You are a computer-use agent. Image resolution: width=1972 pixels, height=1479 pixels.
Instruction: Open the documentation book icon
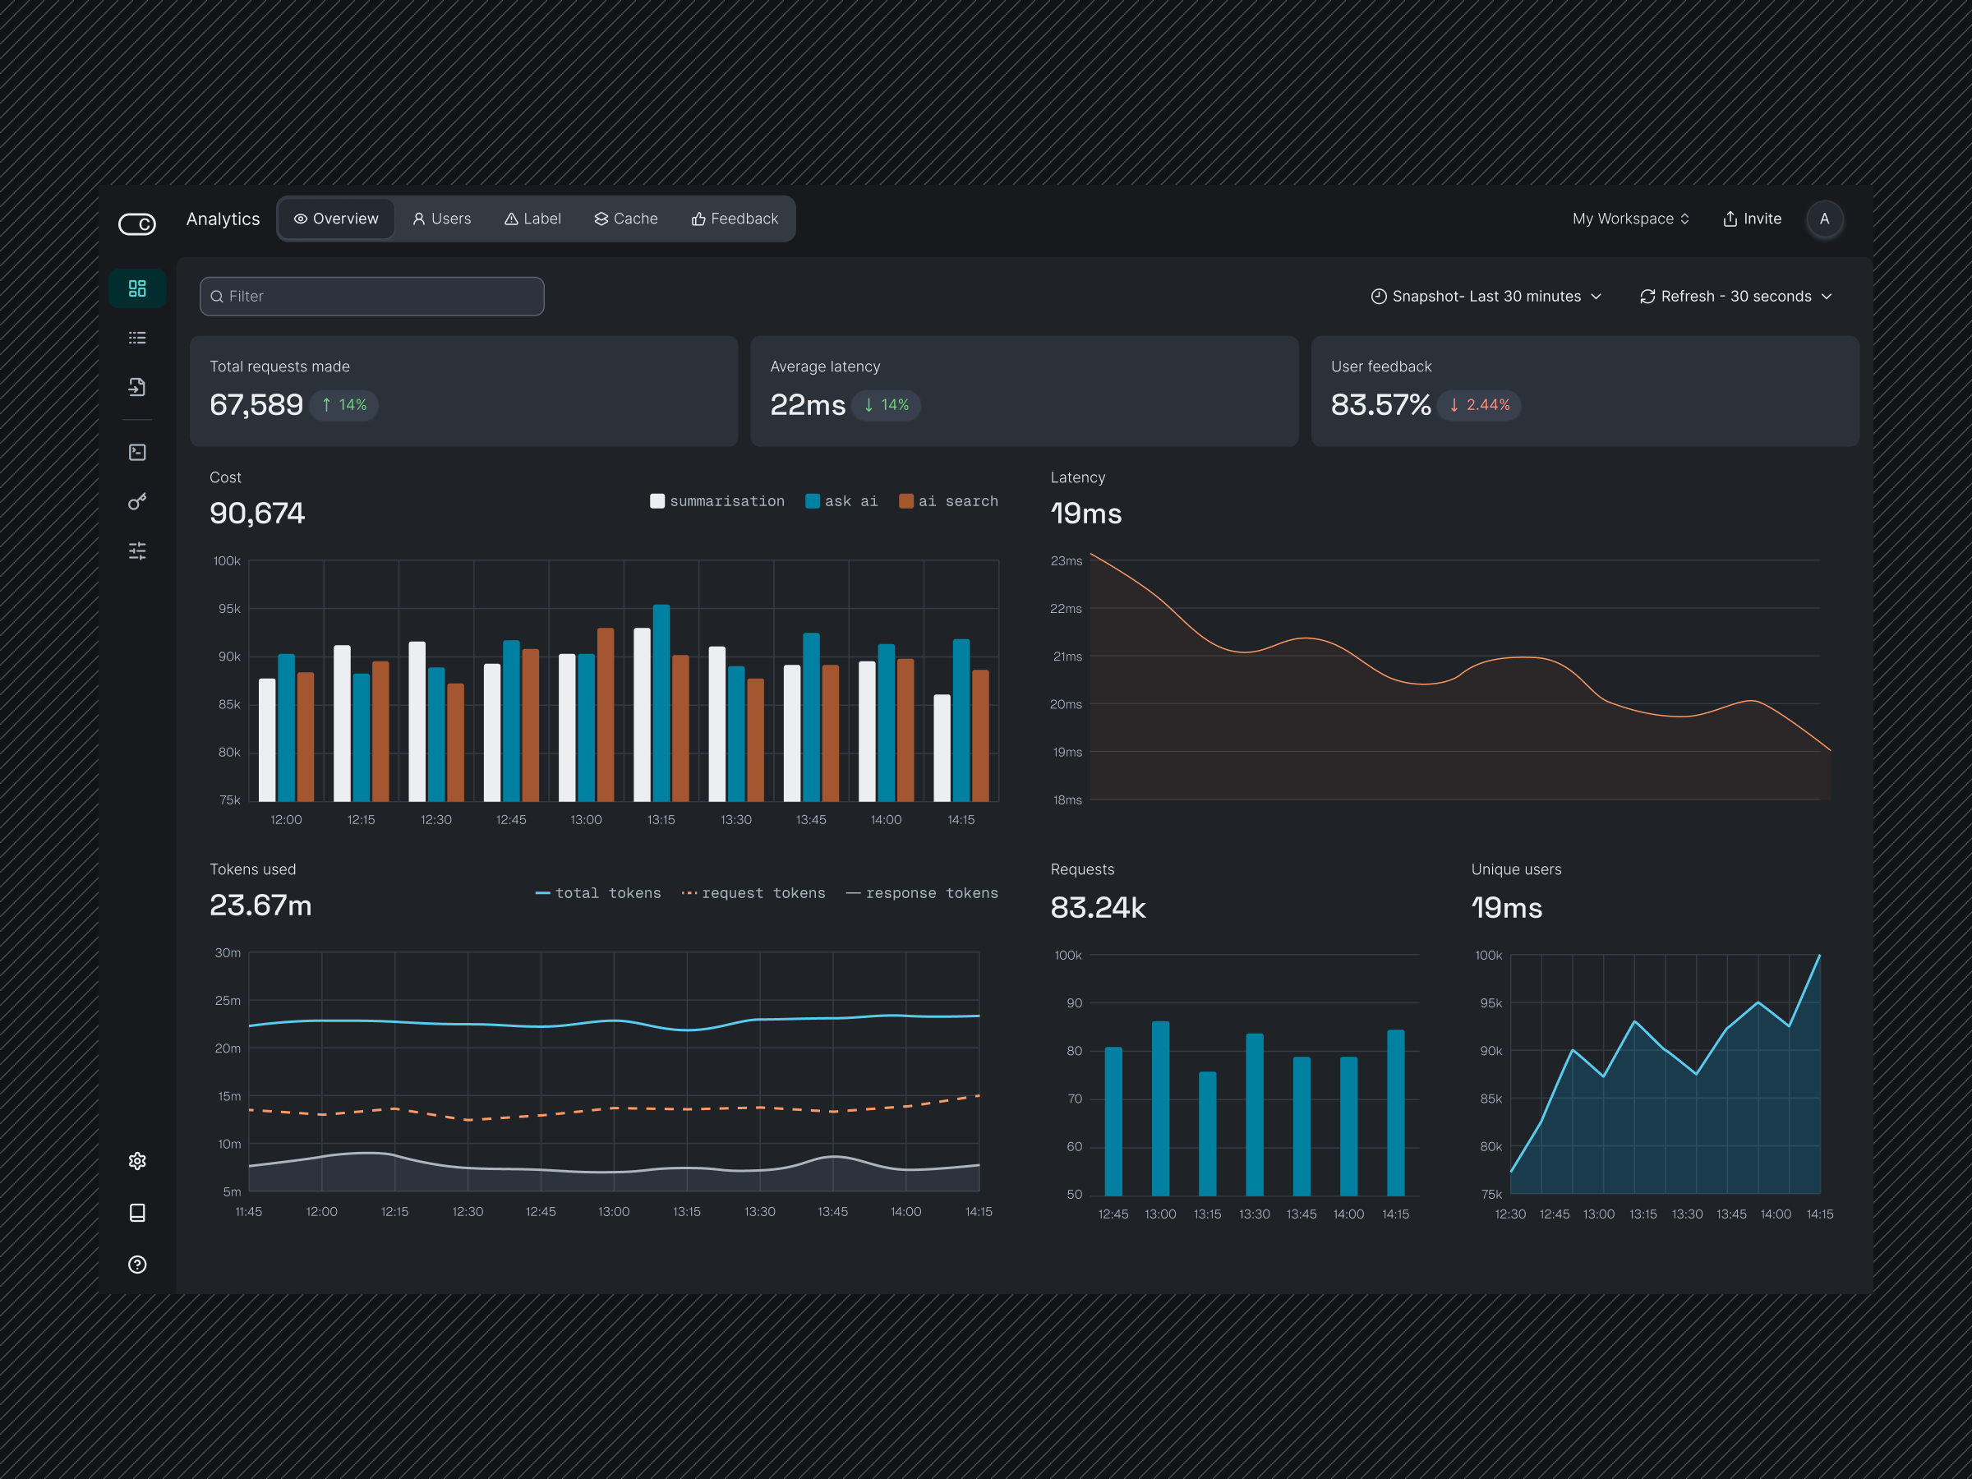pos(137,1213)
